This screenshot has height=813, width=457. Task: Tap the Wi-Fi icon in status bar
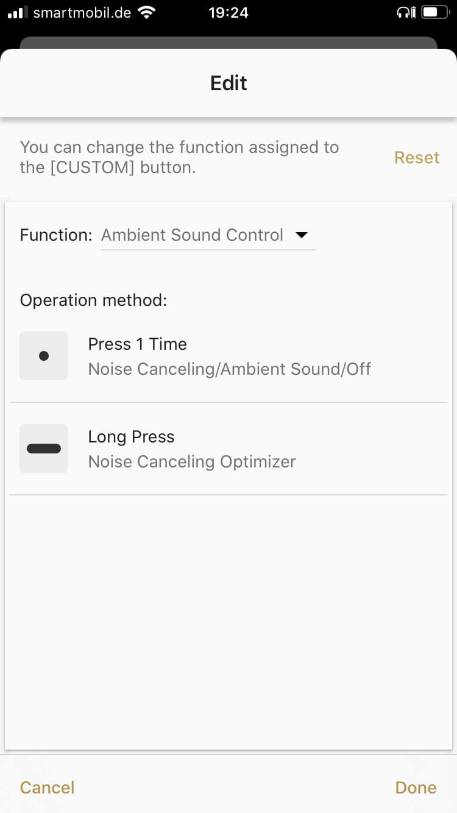(146, 12)
